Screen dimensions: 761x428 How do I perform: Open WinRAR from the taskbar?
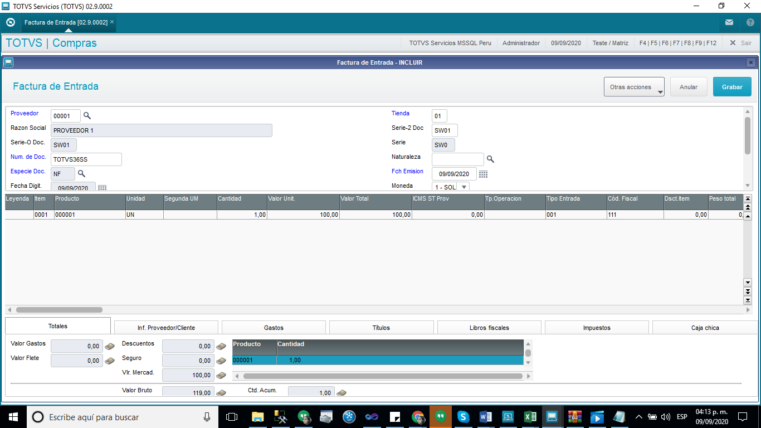click(574, 417)
